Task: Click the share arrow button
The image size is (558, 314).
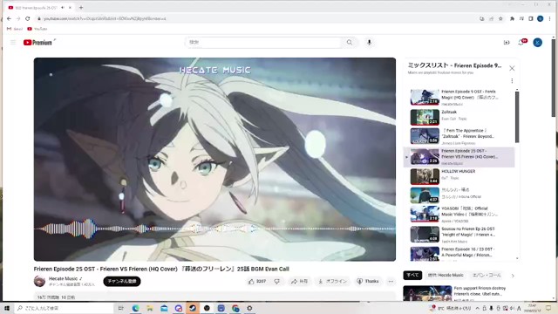Action: point(299,281)
